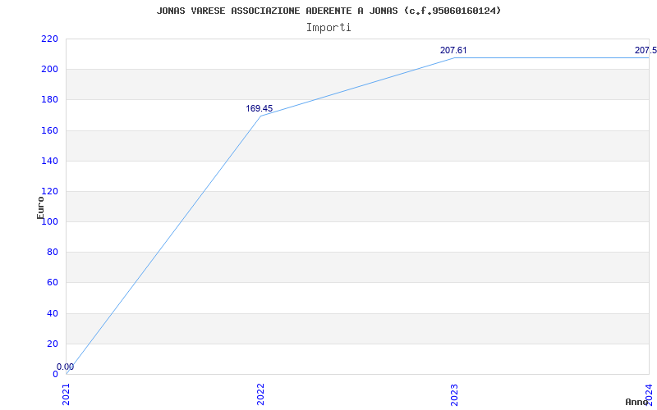657x410 pixels.
Task: Click the 80 y-axis tick label
Action: [52, 253]
